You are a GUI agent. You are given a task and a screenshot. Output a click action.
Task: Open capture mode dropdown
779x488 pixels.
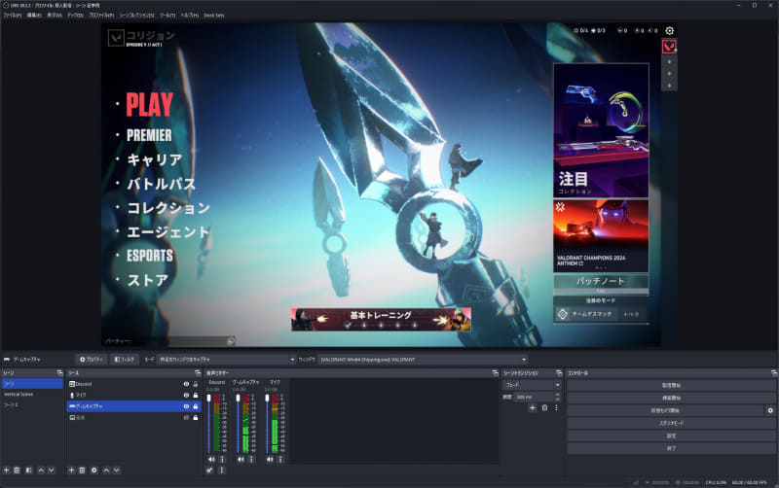227,360
